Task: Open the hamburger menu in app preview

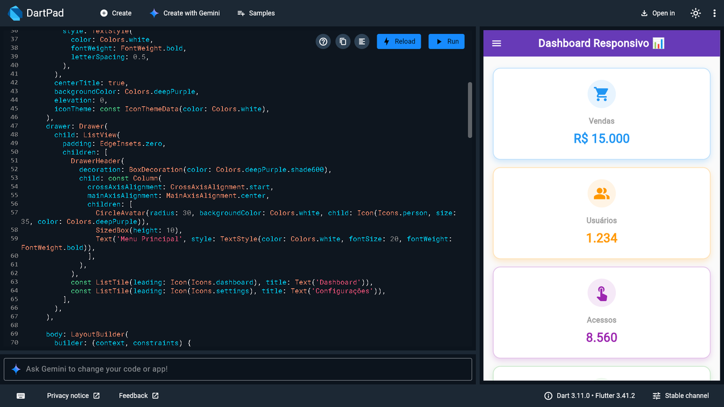Action: (x=497, y=44)
